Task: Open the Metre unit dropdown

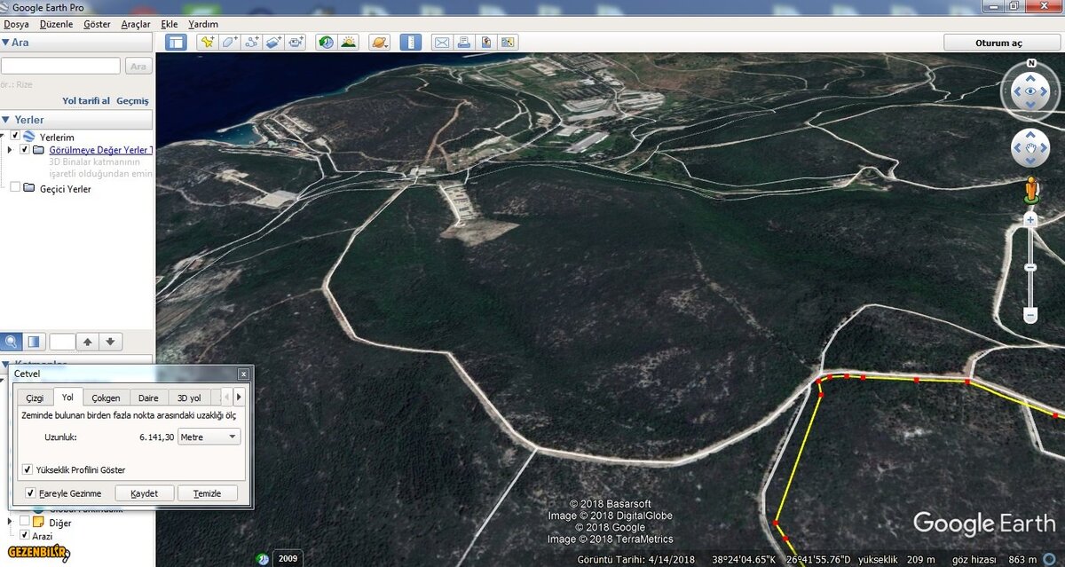Action: coord(209,437)
